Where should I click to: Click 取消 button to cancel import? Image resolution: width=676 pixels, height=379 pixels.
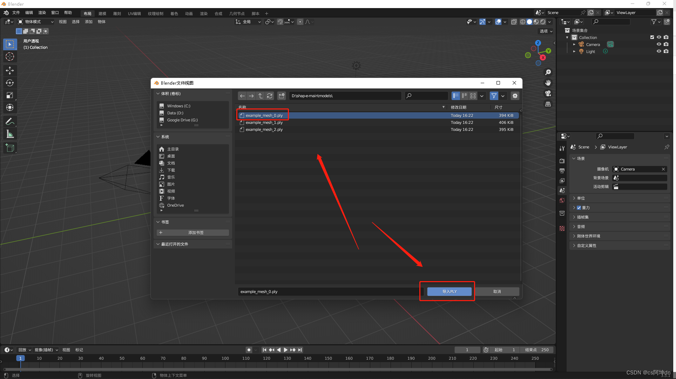pyautogui.click(x=497, y=291)
